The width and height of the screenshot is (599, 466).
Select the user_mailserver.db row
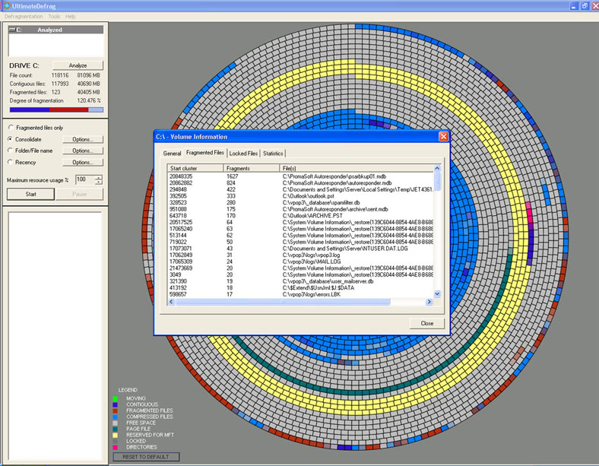pos(301,281)
